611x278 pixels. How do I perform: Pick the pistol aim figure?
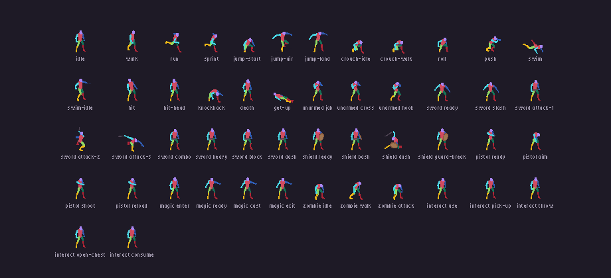pyautogui.click(x=535, y=142)
